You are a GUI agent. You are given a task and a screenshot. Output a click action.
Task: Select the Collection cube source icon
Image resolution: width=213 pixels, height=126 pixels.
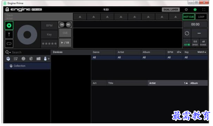coord(8,59)
